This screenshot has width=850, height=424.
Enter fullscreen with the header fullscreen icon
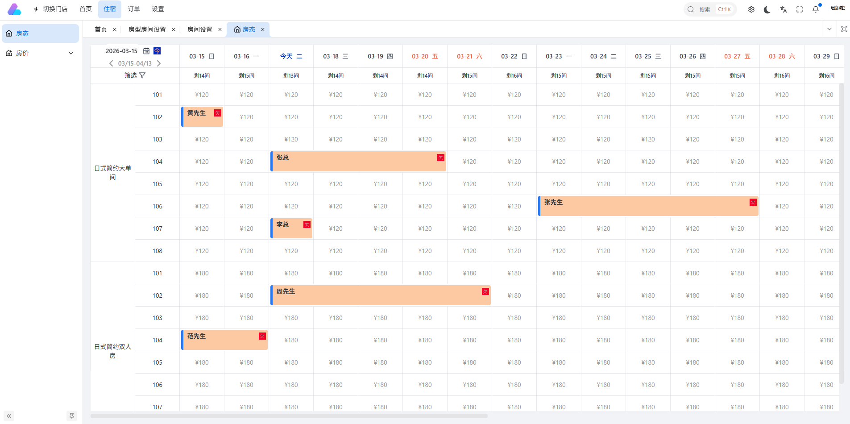click(x=800, y=9)
